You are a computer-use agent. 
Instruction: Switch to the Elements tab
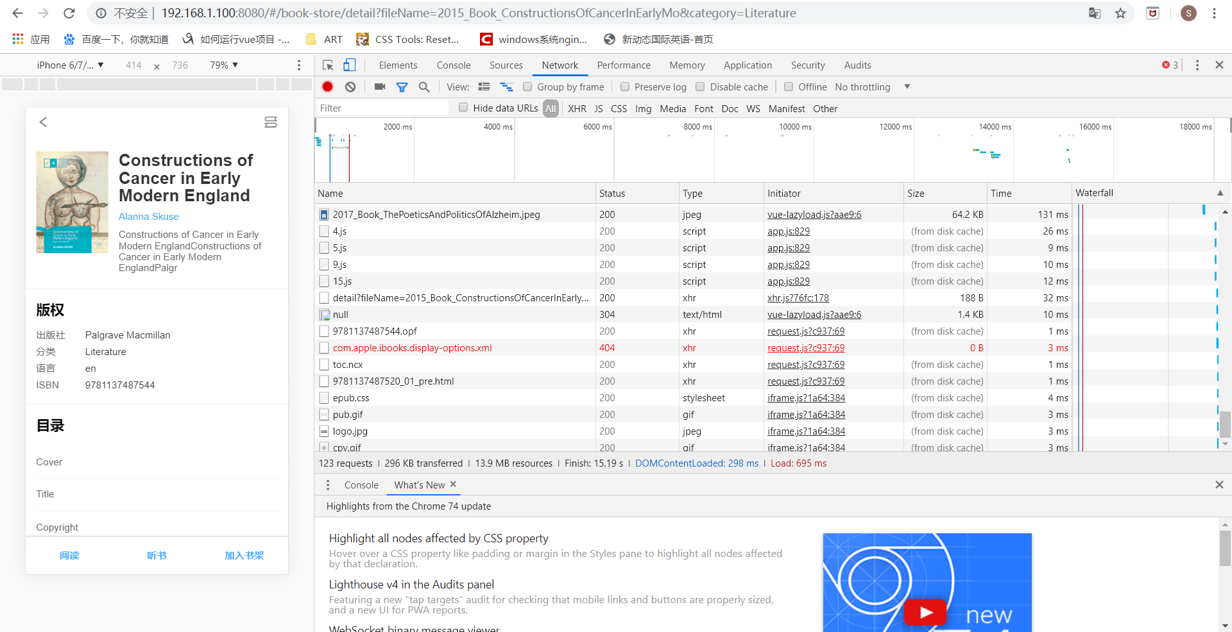398,65
